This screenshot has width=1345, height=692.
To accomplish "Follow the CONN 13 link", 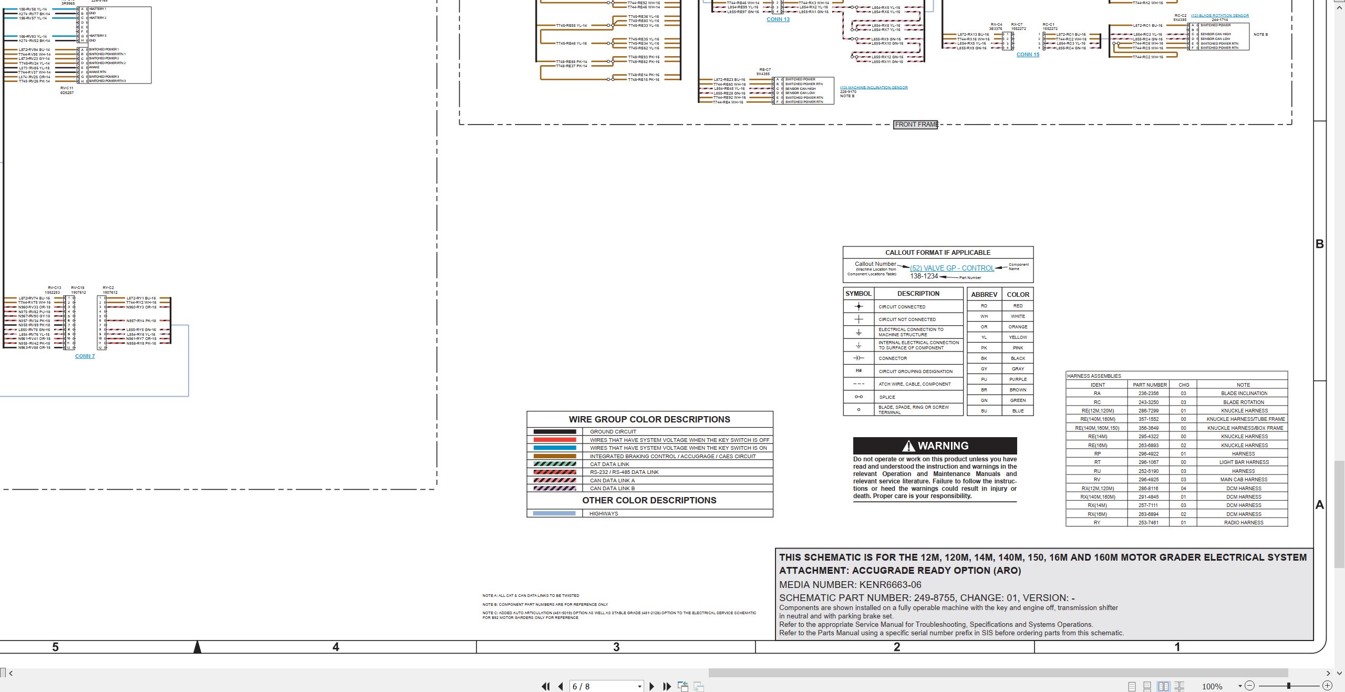I will (x=778, y=19).
